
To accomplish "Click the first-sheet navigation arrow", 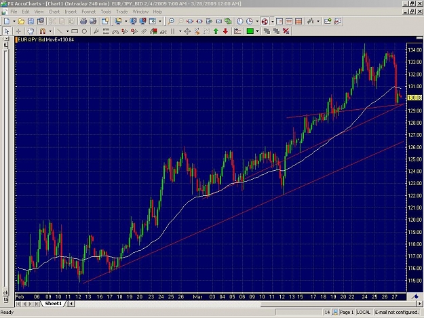I will (18, 304).
